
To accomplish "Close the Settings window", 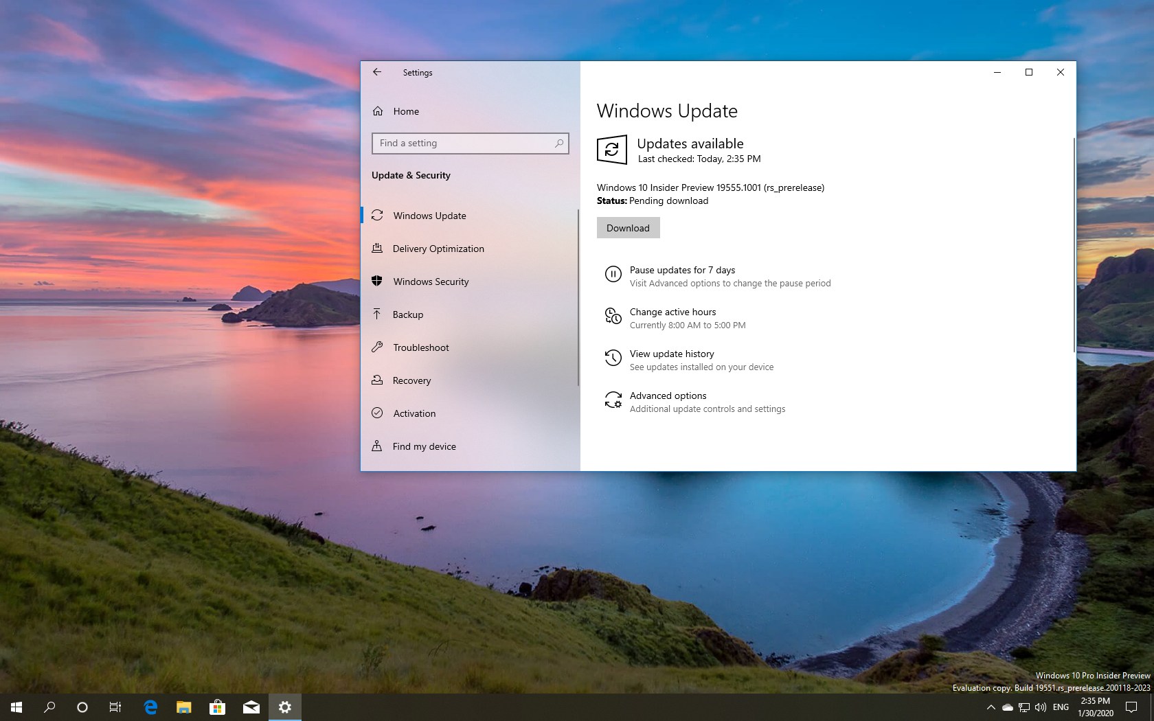I will [1061, 72].
